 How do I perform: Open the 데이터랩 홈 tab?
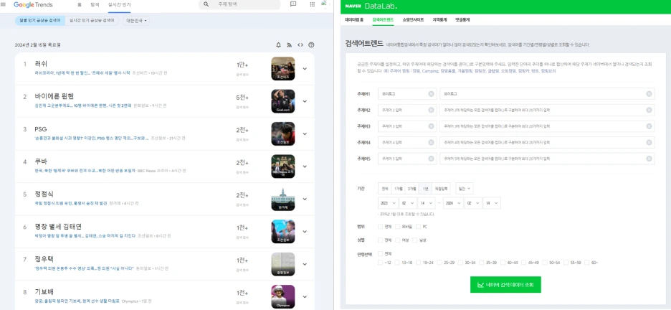pyautogui.click(x=354, y=19)
